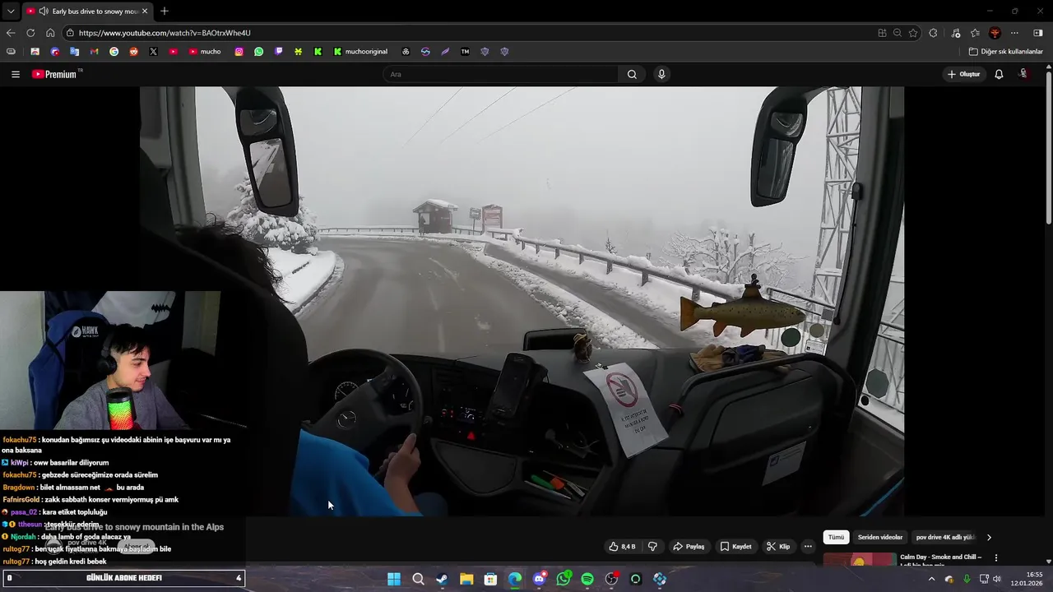Open File Explorer from the taskbar
This screenshot has height=592, width=1053.
(466, 579)
